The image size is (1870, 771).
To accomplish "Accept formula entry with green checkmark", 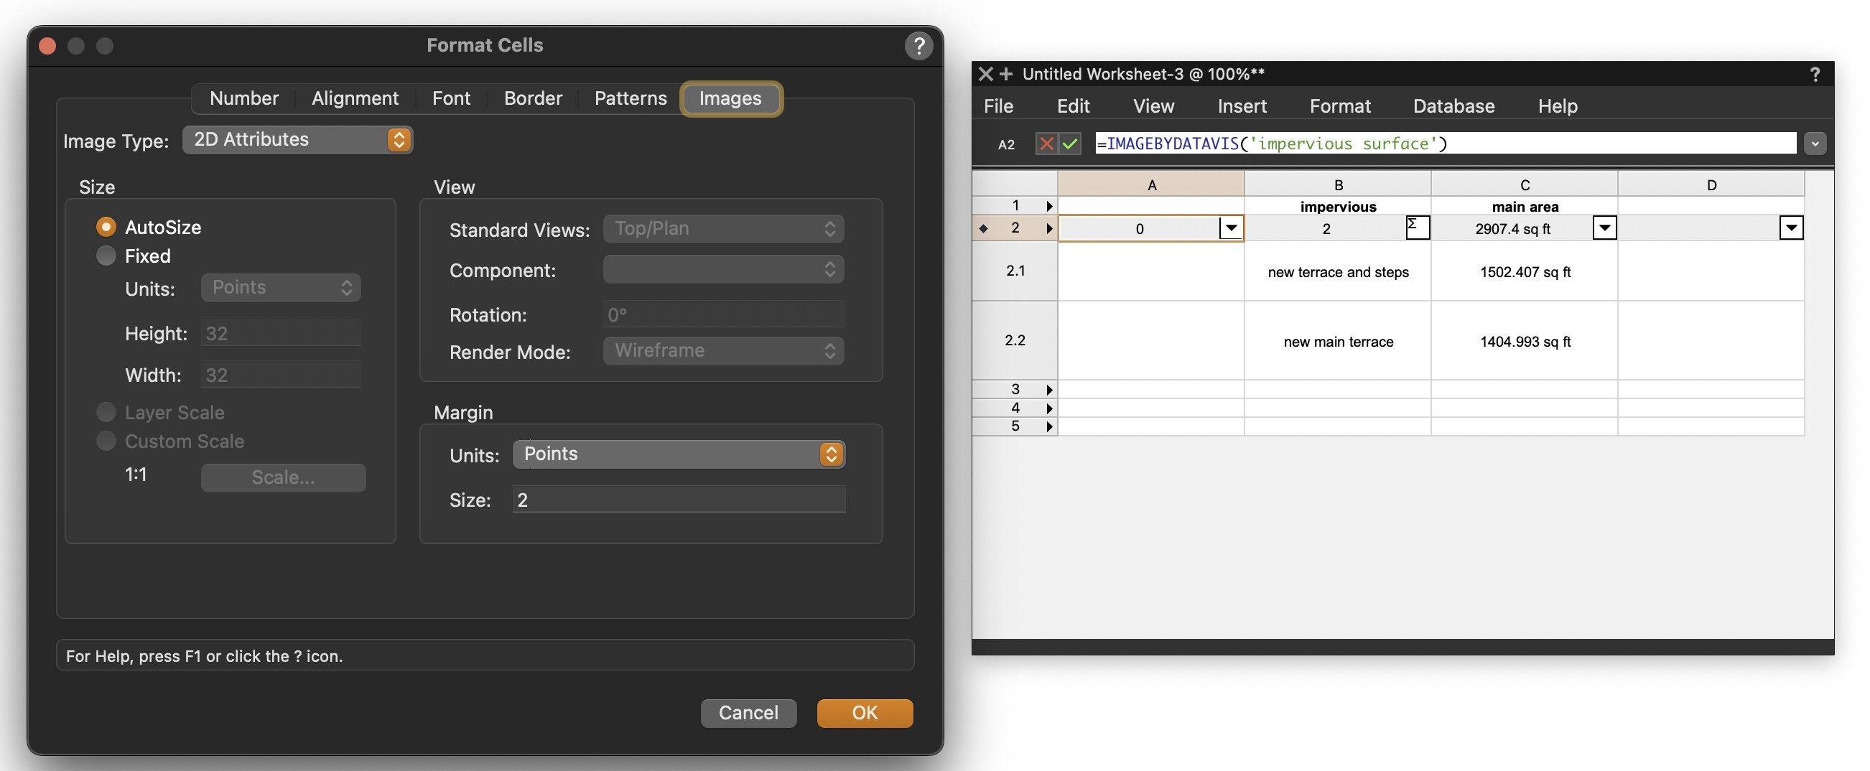I will [x=1069, y=144].
